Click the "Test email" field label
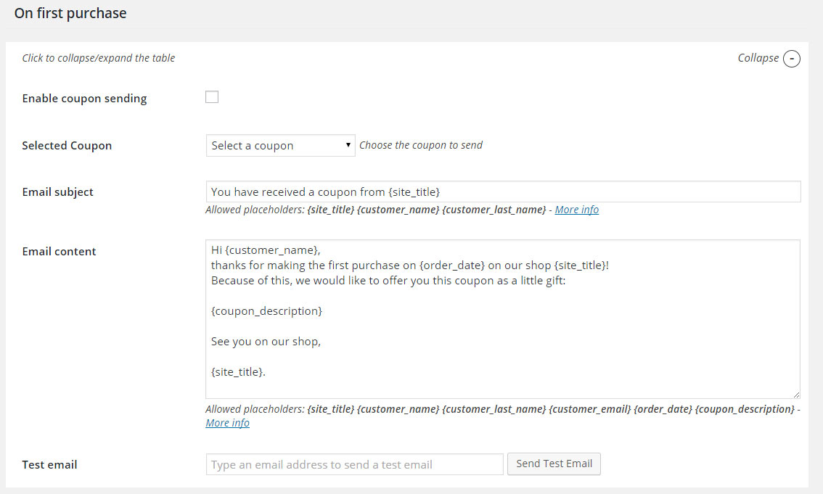The image size is (823, 494). click(x=49, y=464)
